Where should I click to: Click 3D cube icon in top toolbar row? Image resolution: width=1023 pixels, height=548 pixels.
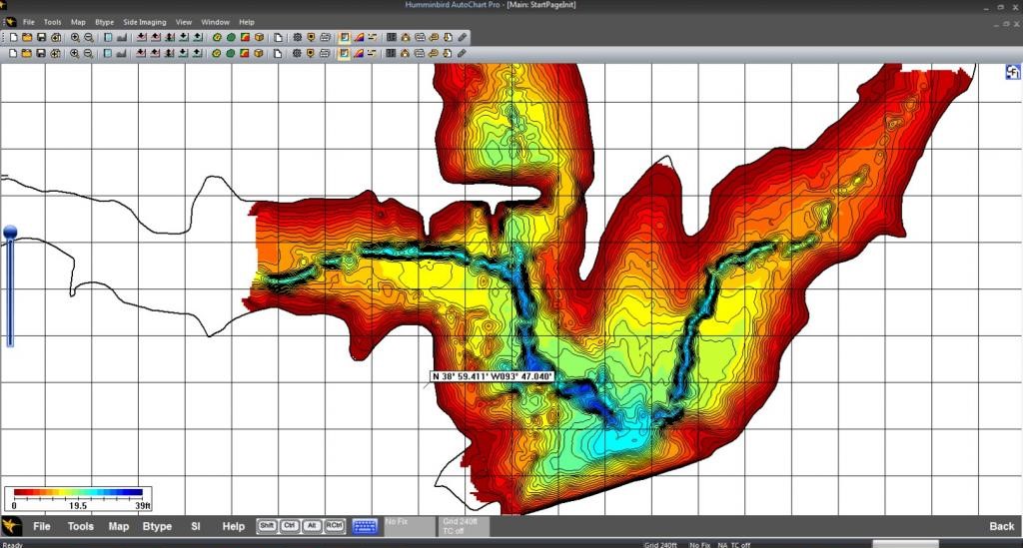click(x=259, y=37)
